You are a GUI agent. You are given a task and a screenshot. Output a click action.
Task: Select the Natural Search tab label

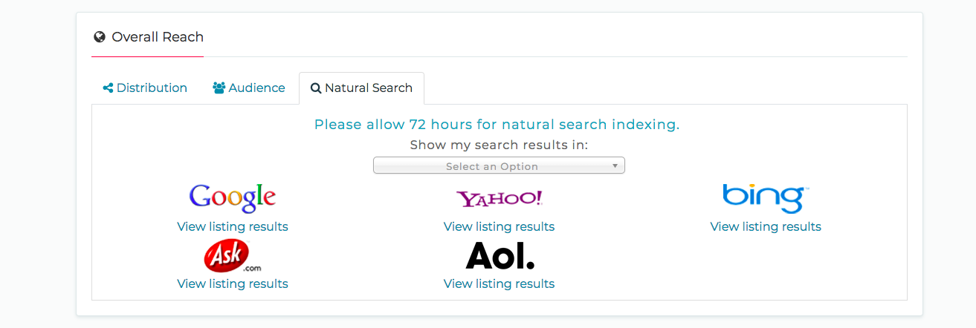[369, 88]
